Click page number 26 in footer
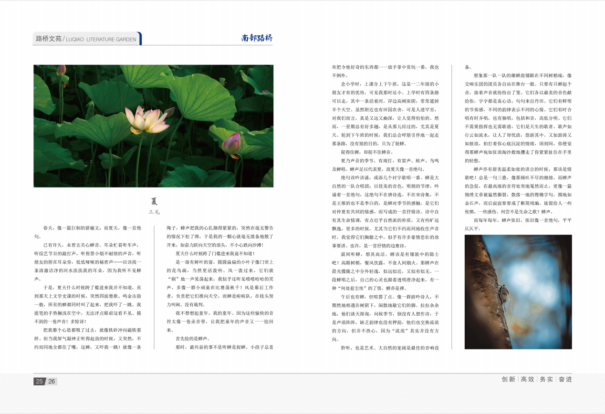This screenshot has height=414, width=605. [52, 381]
